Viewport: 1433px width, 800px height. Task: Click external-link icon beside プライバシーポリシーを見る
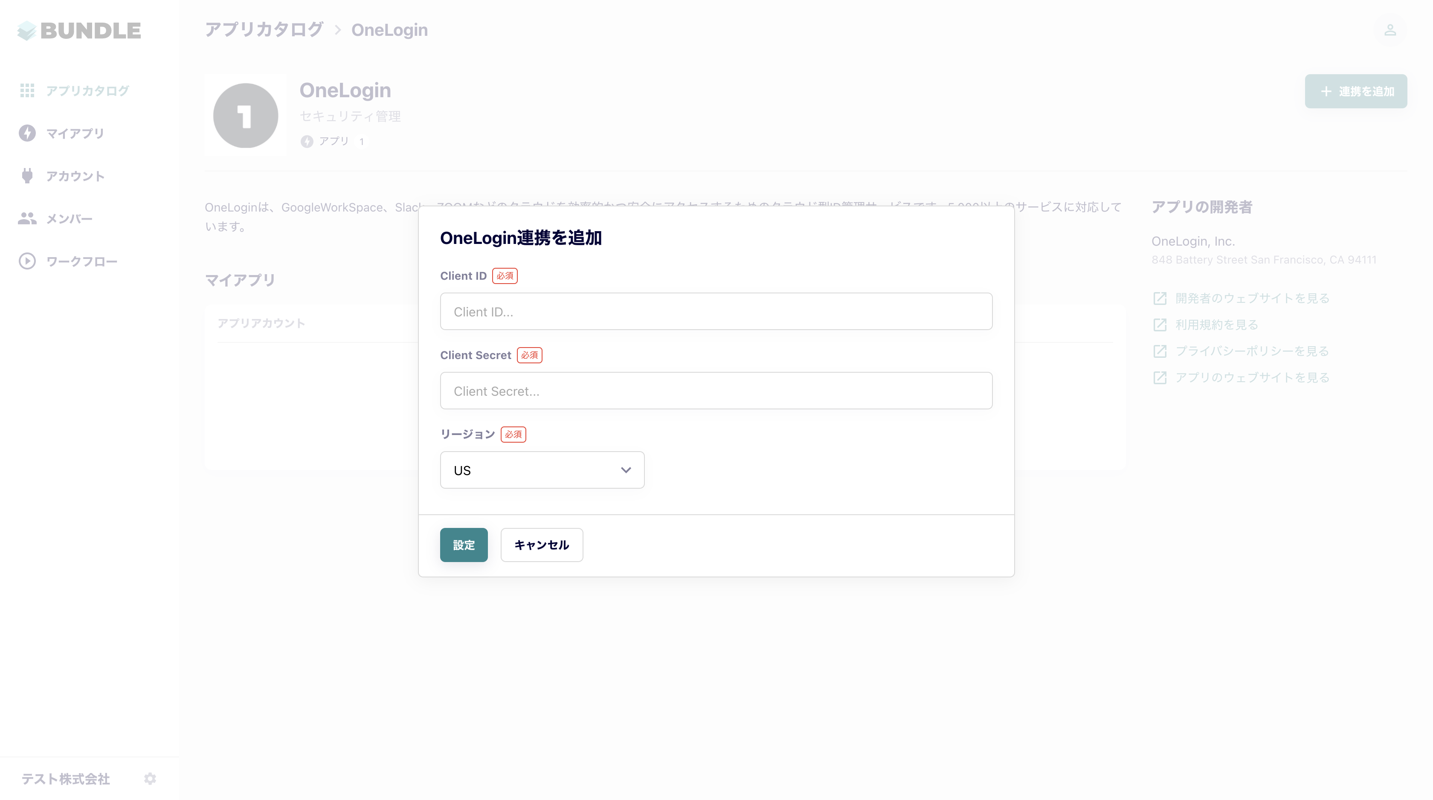[1160, 351]
